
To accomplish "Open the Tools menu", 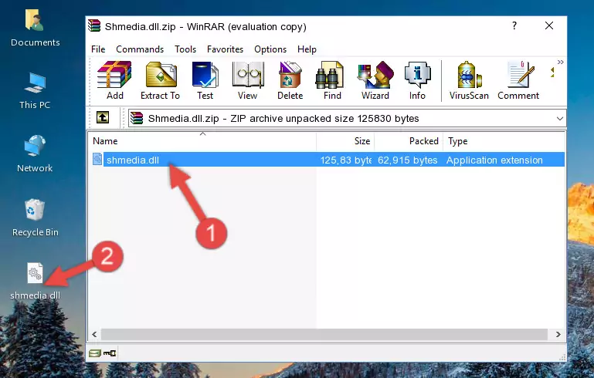I will (185, 49).
